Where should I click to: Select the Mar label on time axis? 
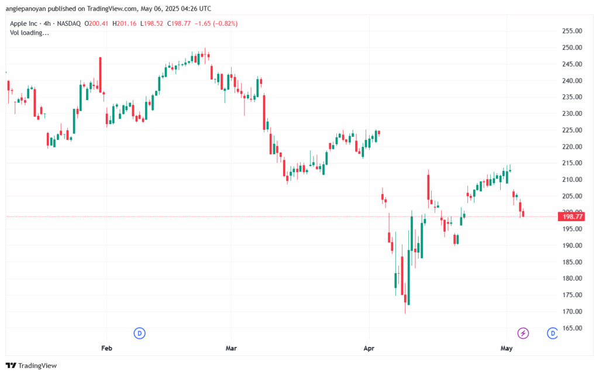[232, 348]
